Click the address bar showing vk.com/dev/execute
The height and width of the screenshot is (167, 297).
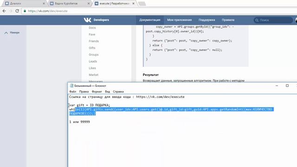tap(159, 11)
